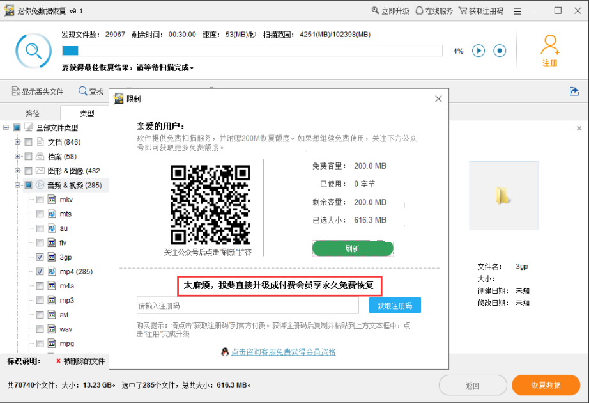Image resolution: width=589 pixels, height=403 pixels.
Task: Uncheck the mp4 (285) checkbox
Action: point(40,271)
